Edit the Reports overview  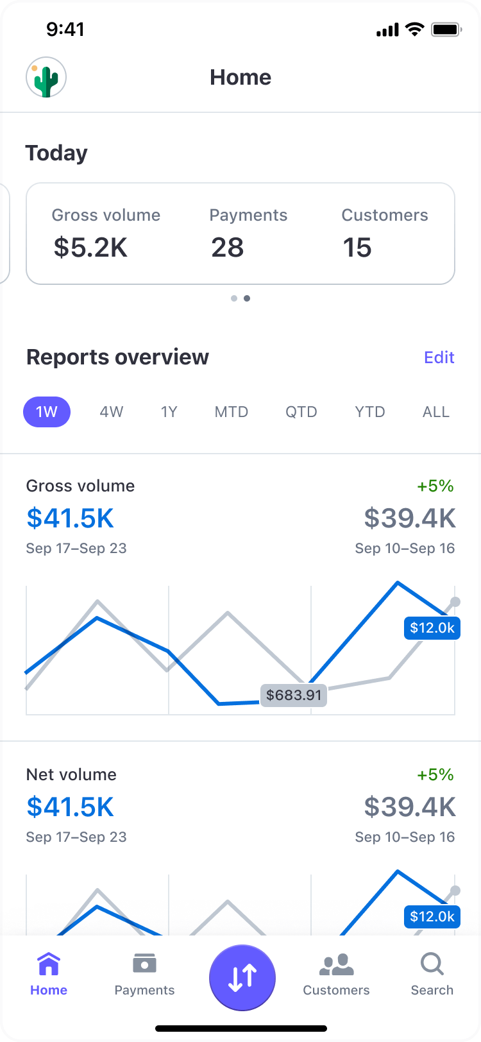[x=439, y=357]
